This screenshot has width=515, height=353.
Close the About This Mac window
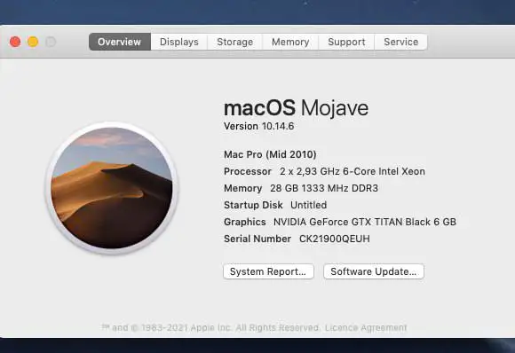(15, 42)
